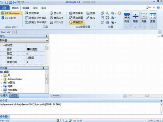The image size is (163, 122).
Task: Toggle 黑色背景 black background
Action: pyautogui.click(x=76, y=13)
